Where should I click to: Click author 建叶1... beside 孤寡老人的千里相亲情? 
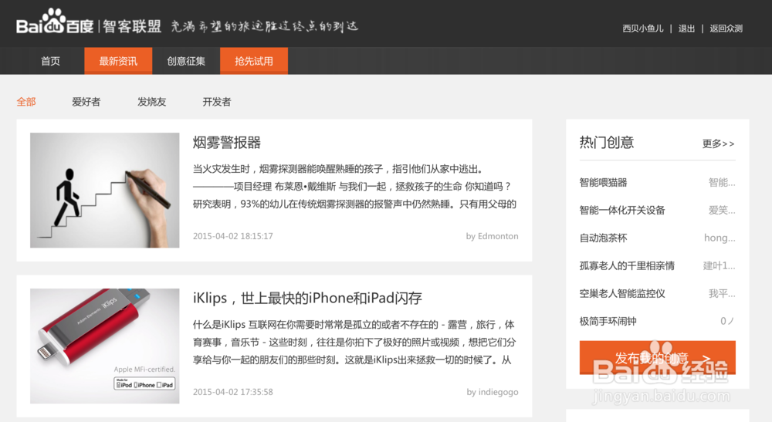pyautogui.click(x=719, y=265)
